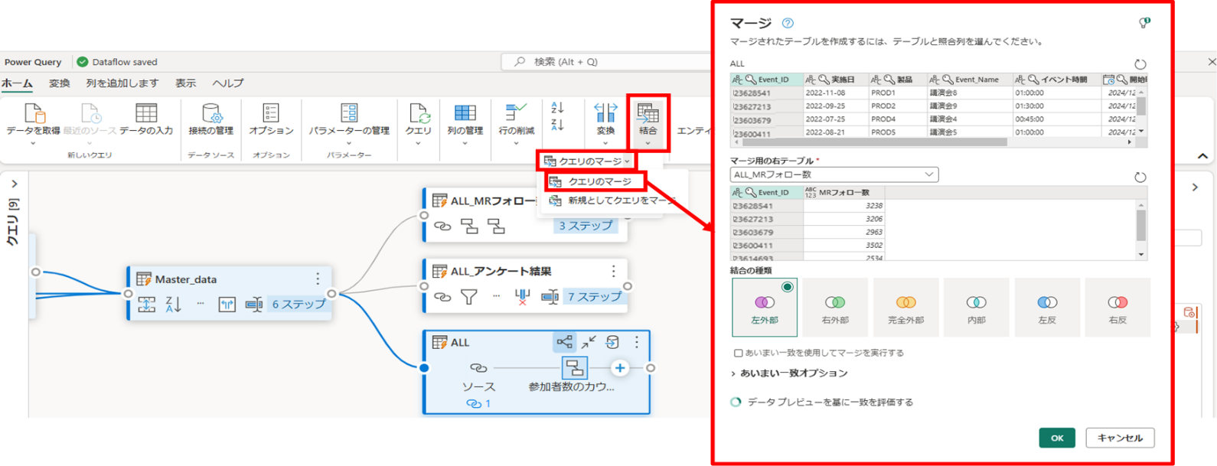Viewport: 1217px width, 466px height.
Task: Click the help question mark beside マージ title
Action: click(788, 24)
